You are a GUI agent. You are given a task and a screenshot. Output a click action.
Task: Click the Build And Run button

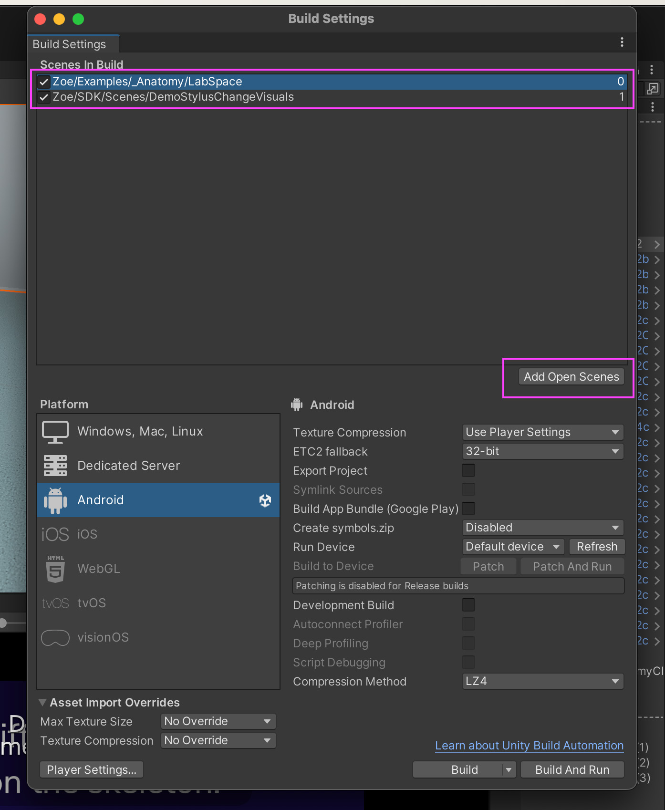click(572, 769)
